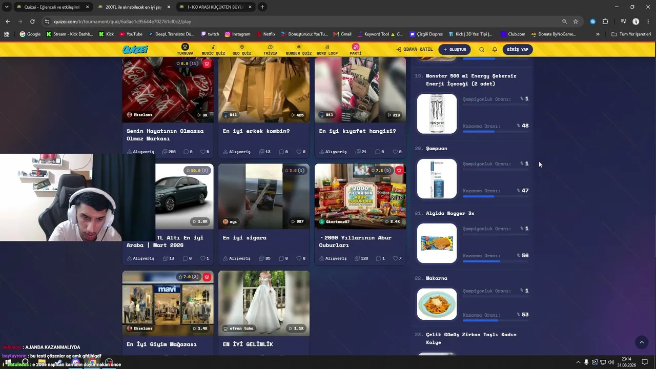
Task: Close the Quizei - Eğlenceli tab
Action: [87, 7]
